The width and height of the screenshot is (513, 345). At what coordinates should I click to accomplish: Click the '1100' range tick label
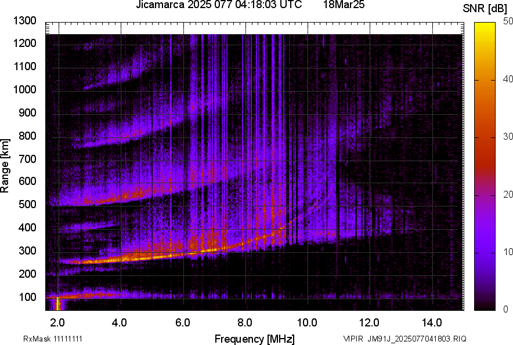pos(24,66)
